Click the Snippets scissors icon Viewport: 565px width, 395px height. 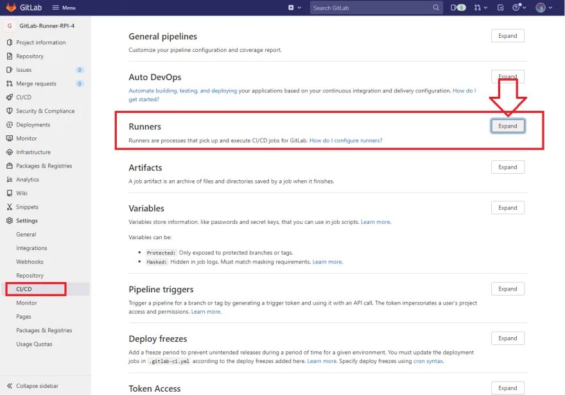[x=10, y=207]
